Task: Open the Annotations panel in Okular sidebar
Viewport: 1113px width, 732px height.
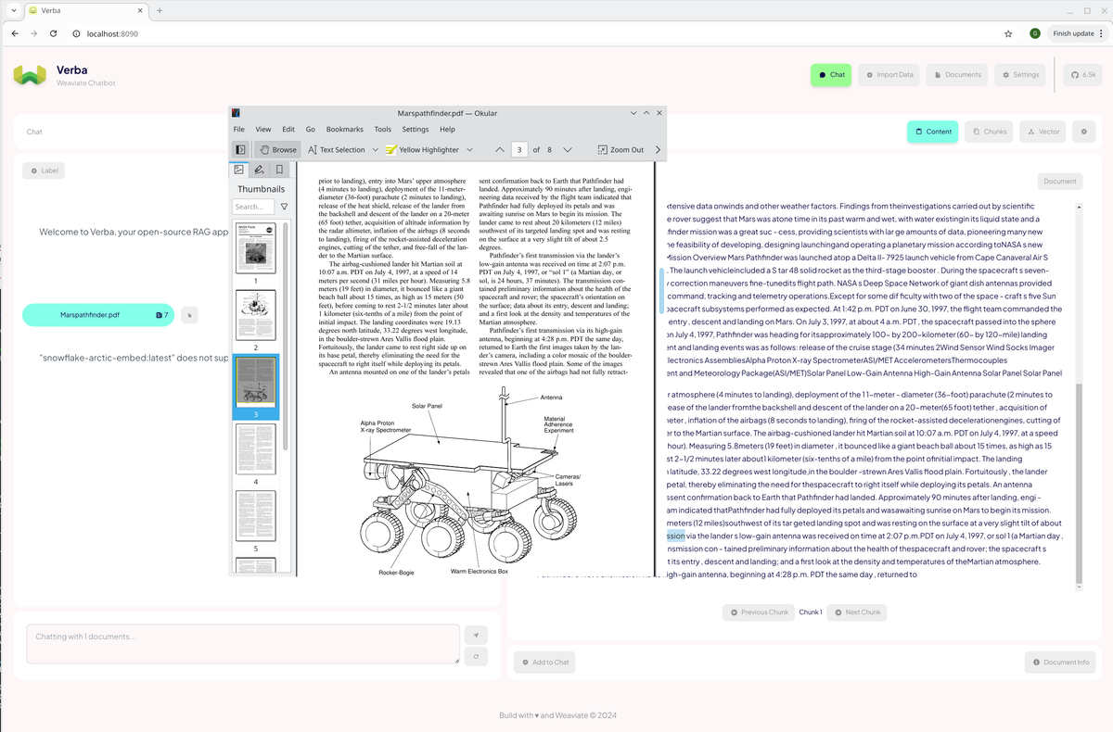Action: coord(258,169)
